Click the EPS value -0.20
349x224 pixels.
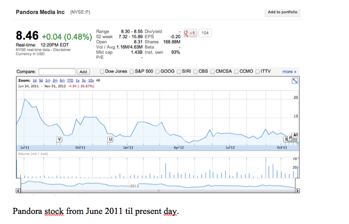pyautogui.click(x=175, y=37)
